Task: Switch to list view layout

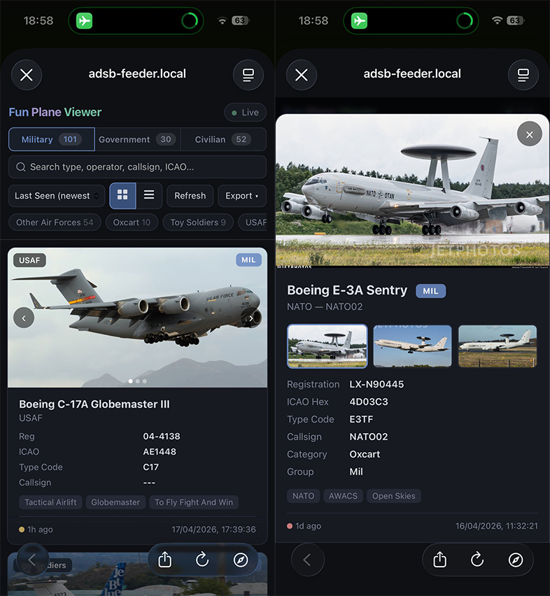Action: click(149, 196)
